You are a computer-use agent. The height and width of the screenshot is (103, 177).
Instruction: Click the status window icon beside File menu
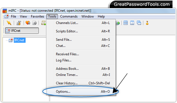pyautogui.click(x=7, y=16)
